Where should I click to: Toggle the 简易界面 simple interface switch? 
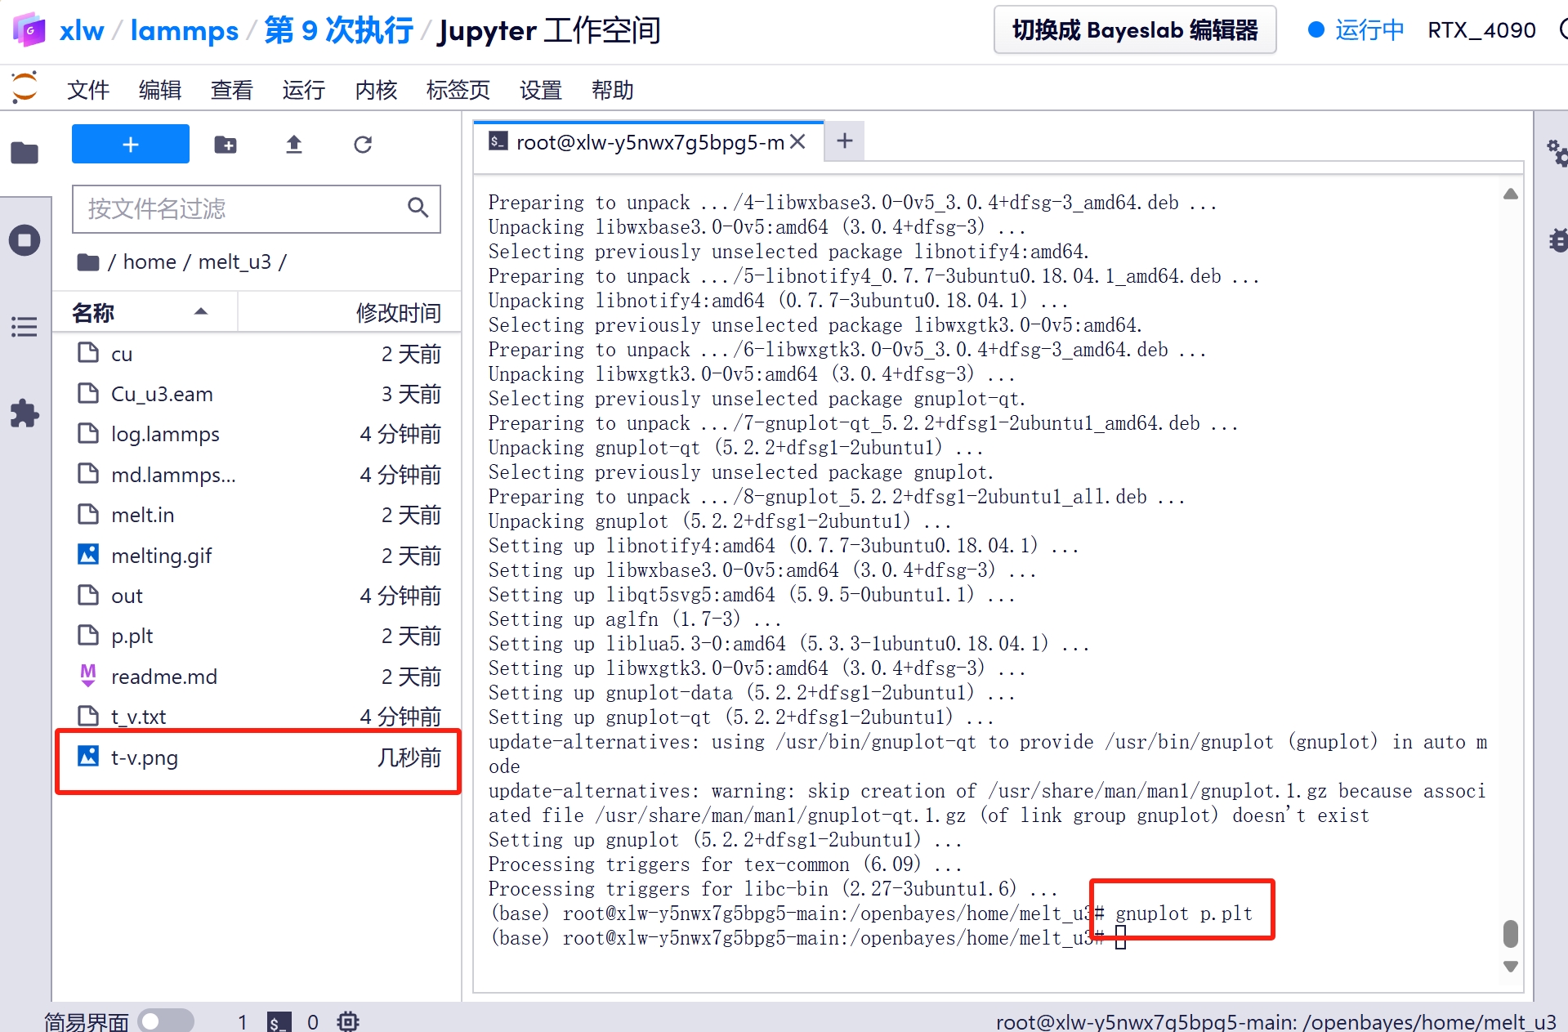(165, 1021)
